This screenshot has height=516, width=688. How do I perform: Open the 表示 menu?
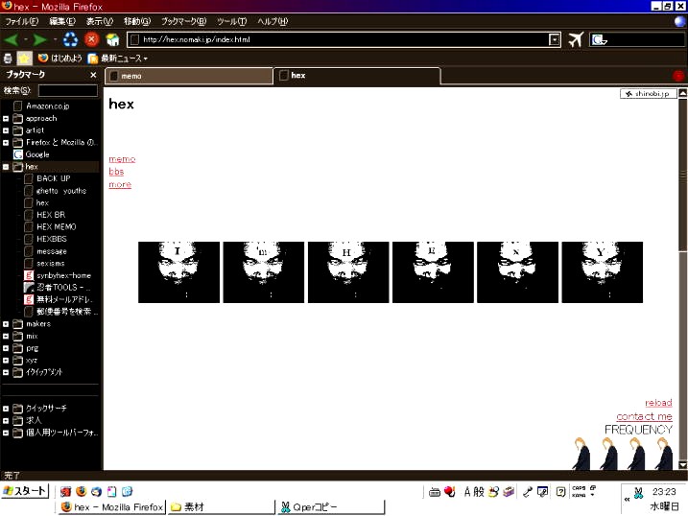coord(99,21)
